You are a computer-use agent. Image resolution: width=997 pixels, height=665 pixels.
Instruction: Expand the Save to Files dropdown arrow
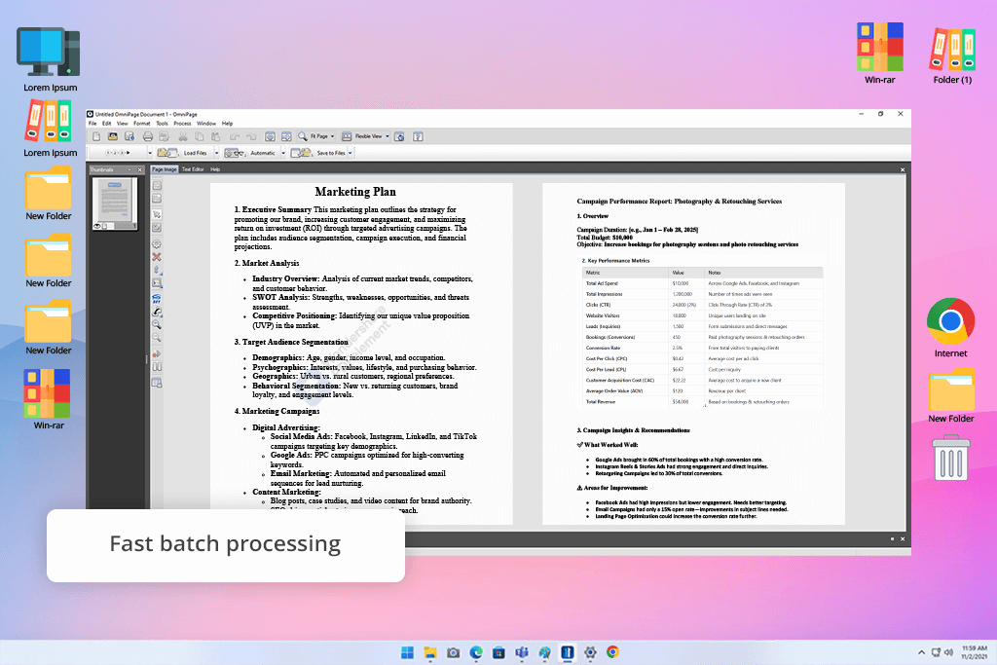pyautogui.click(x=351, y=153)
